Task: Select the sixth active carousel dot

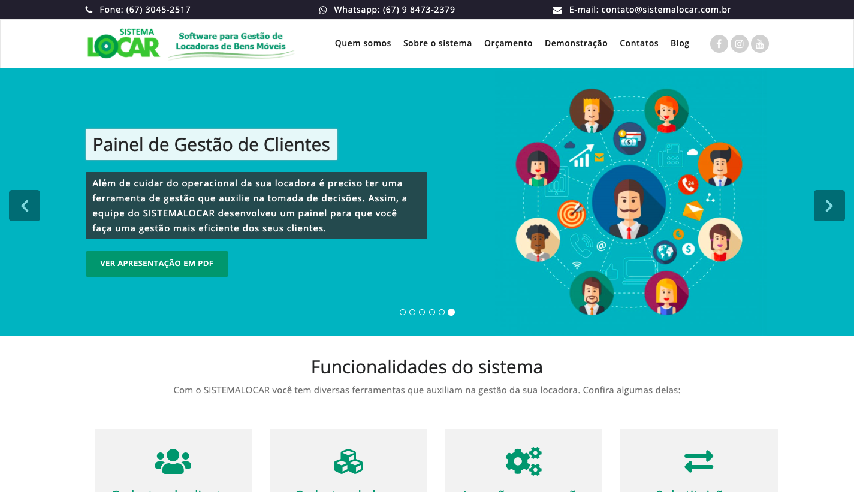Action: pyautogui.click(x=451, y=312)
